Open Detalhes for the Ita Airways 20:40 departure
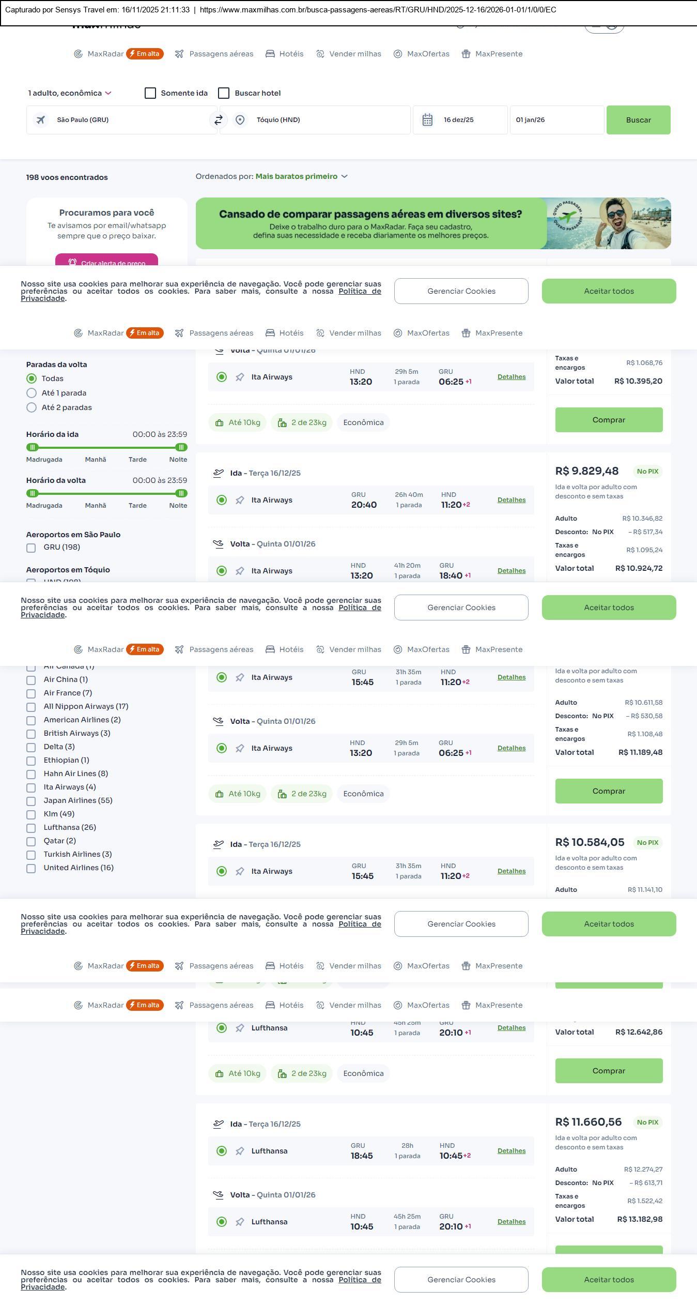697x1305 pixels. (511, 500)
